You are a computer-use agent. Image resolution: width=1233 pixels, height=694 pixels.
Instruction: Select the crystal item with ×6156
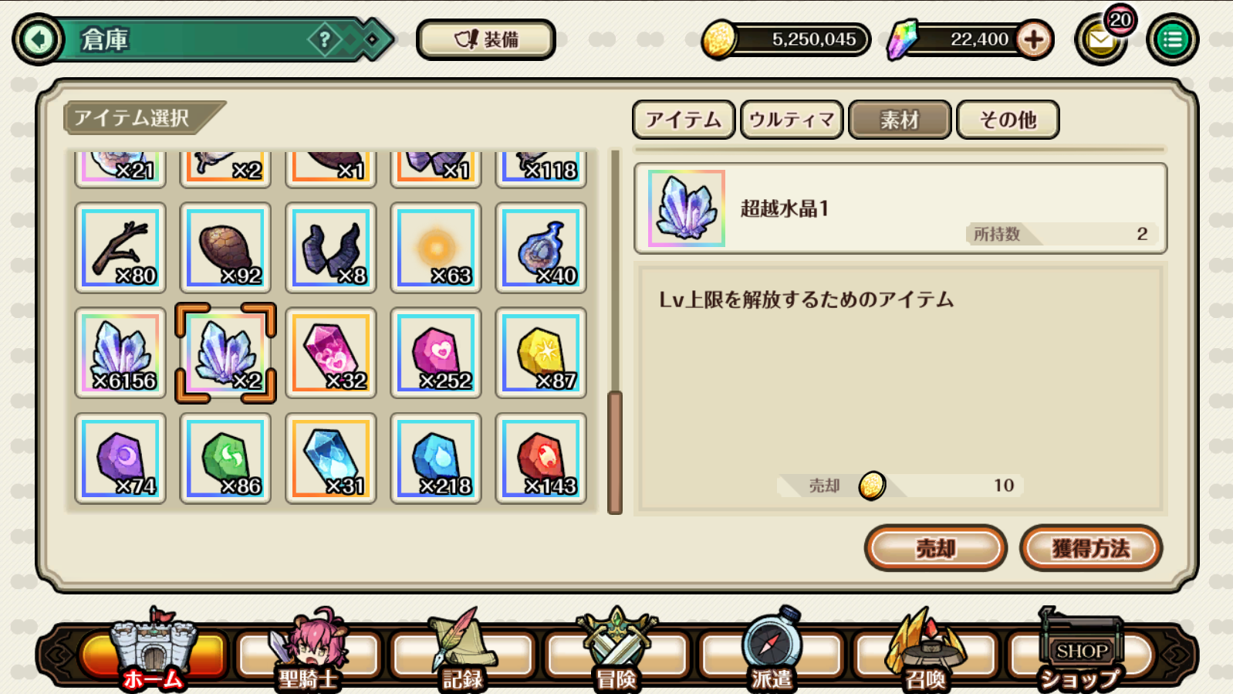pos(120,353)
